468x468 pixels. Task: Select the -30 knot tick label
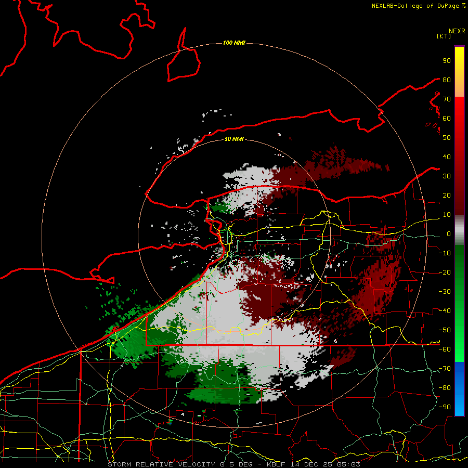coord(445,292)
